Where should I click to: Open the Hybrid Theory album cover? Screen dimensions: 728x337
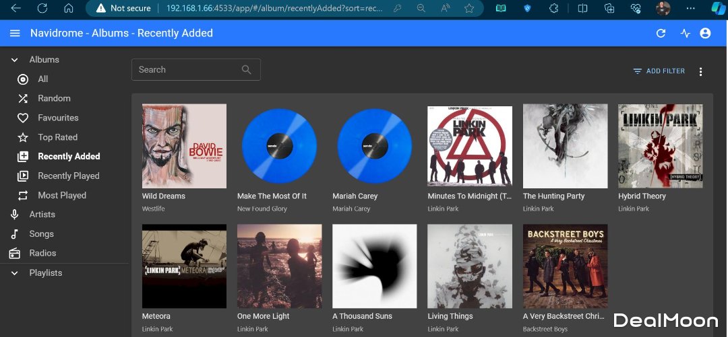coord(660,146)
